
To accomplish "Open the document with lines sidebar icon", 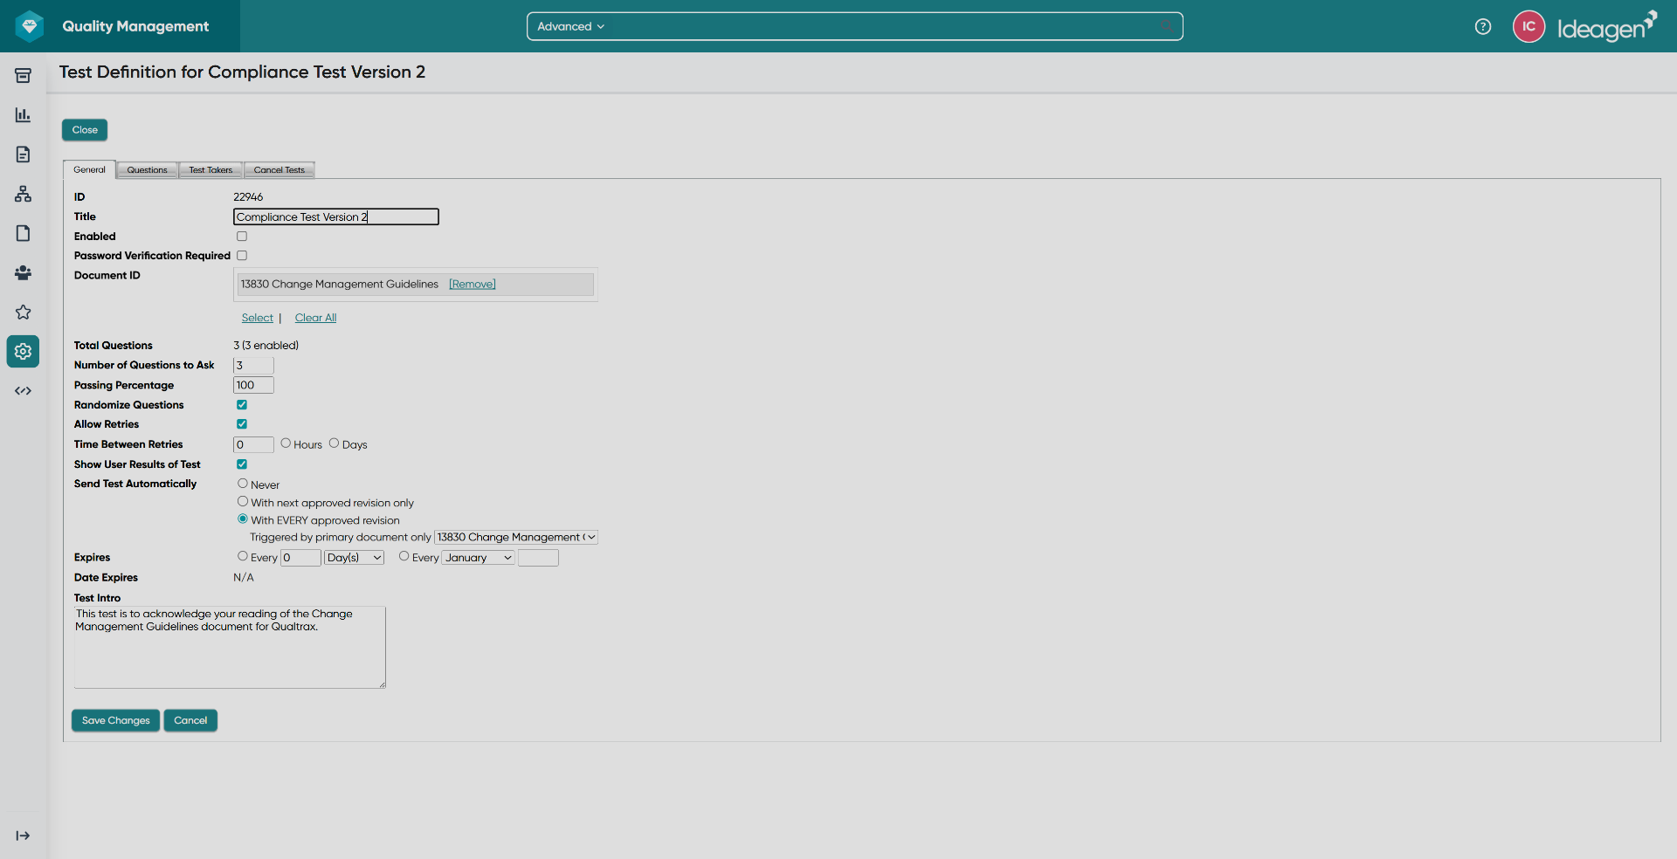I will pos(24,155).
